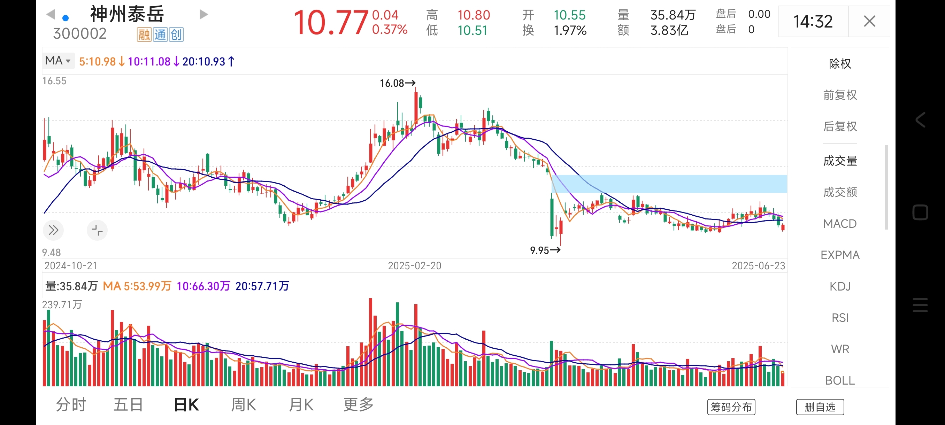Image resolution: width=945 pixels, height=425 pixels.
Task: Tap the MA20 value 20:10.93
Action: click(204, 61)
